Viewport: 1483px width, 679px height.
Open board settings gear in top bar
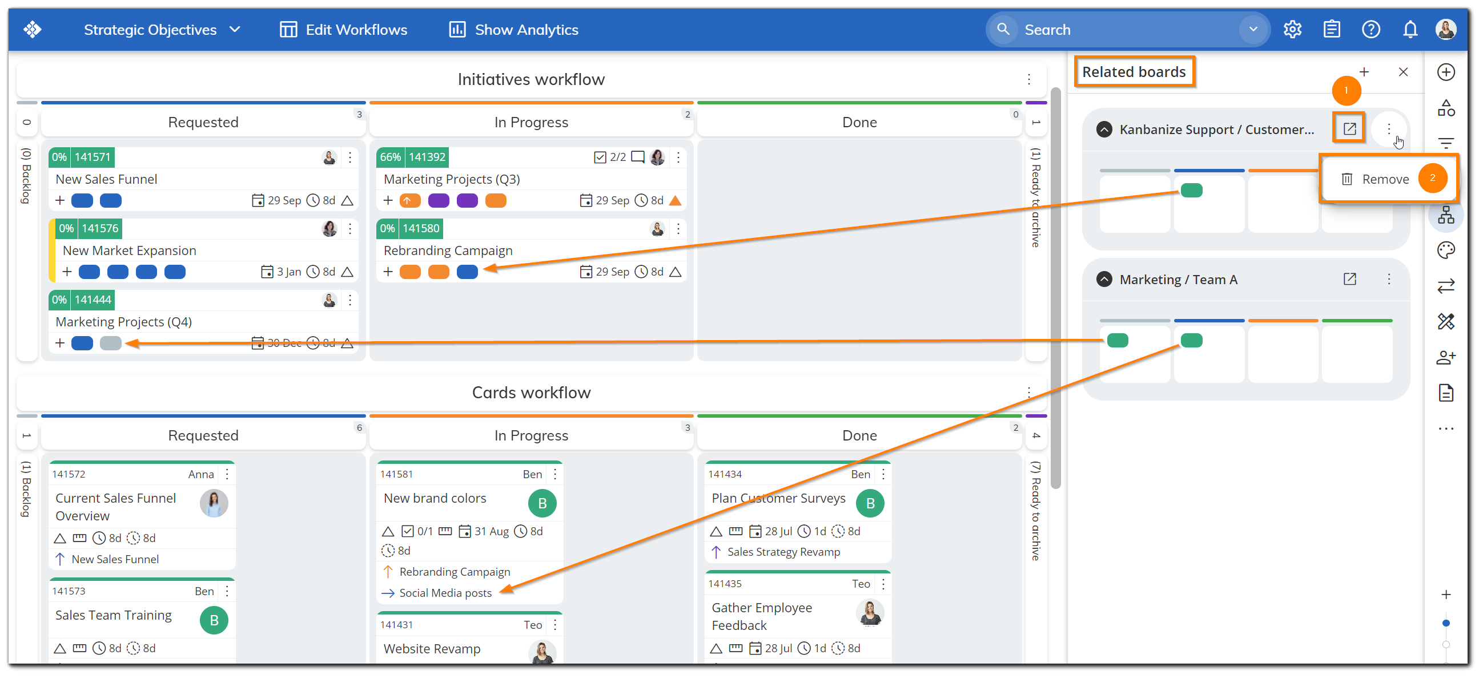point(1292,29)
